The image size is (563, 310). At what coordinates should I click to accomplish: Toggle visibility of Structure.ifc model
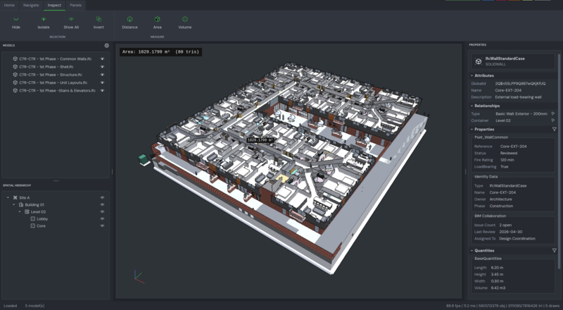(x=102, y=75)
